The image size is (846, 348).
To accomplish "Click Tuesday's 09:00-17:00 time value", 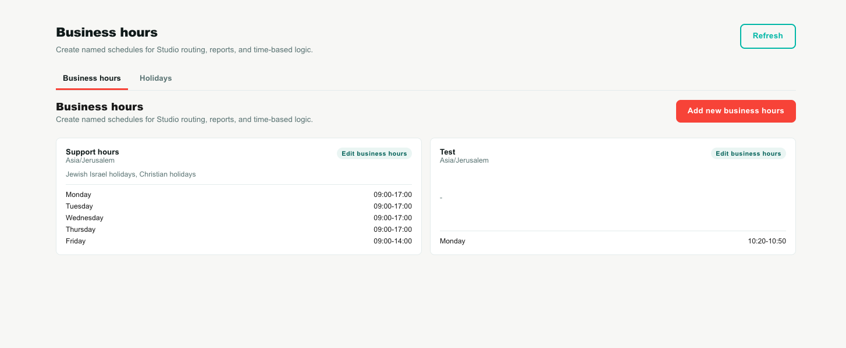I will point(393,206).
